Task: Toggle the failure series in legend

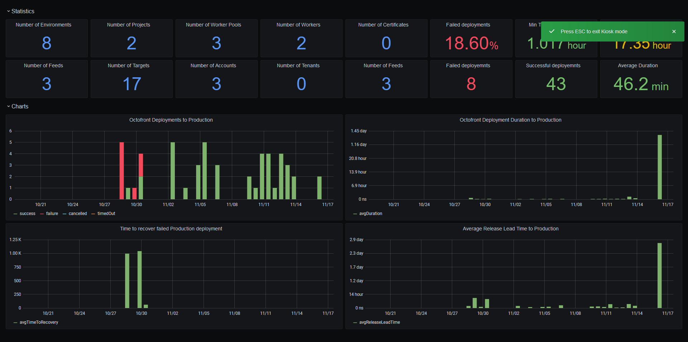Action: click(52, 214)
